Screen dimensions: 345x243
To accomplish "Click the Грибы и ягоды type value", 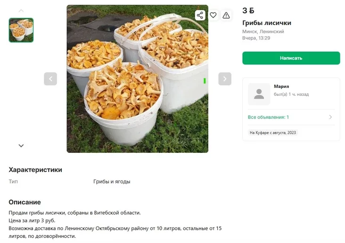I will pyautogui.click(x=112, y=181).
